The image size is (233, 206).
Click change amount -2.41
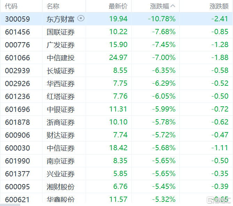(x=220, y=19)
